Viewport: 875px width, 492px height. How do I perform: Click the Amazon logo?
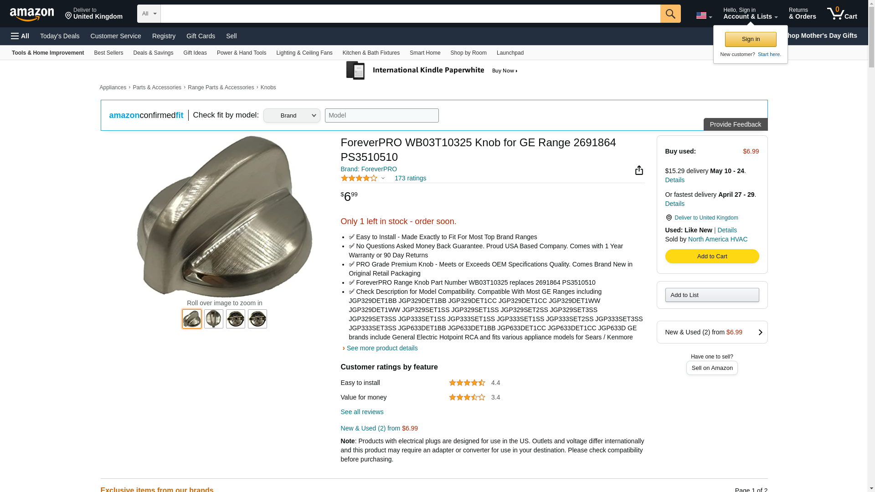pyautogui.click(x=32, y=14)
